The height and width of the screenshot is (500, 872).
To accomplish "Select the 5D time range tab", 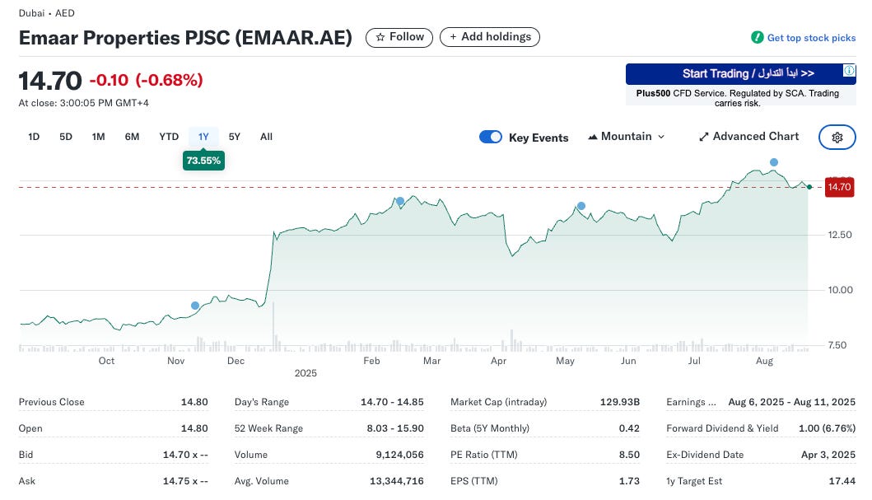I will pos(66,137).
